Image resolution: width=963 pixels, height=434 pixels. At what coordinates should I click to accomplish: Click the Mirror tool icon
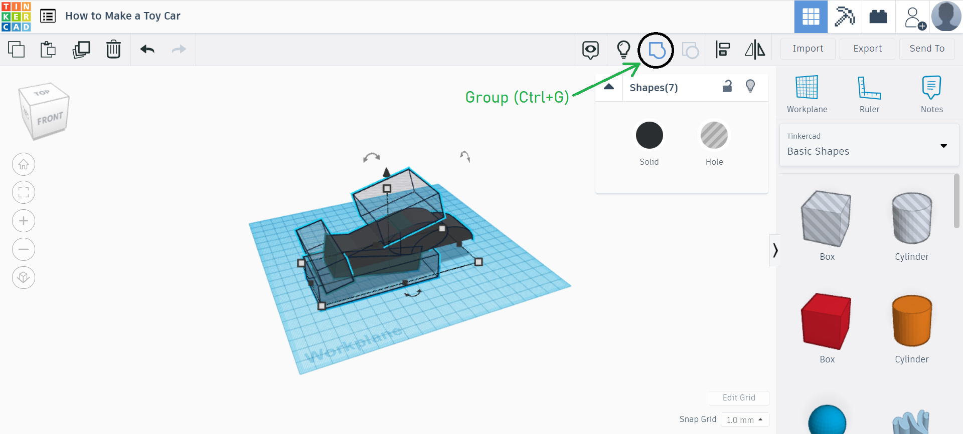(x=755, y=50)
